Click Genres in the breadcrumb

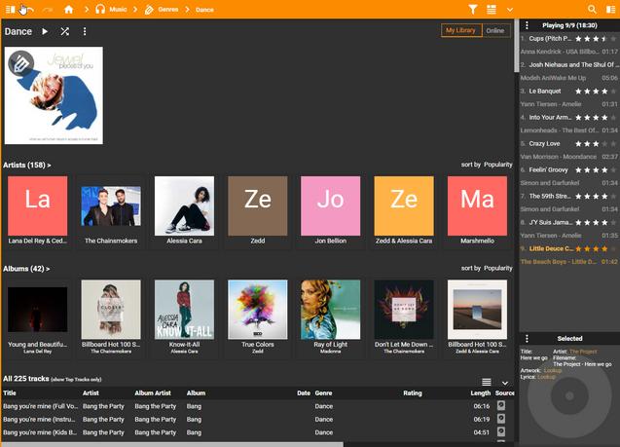167,9
